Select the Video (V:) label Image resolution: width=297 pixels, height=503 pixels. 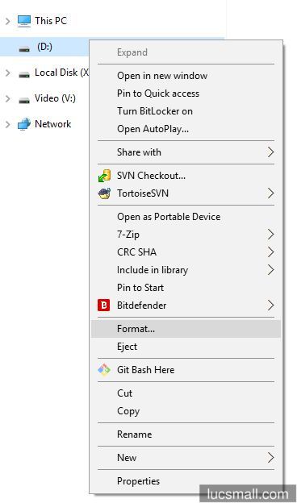[x=55, y=98]
